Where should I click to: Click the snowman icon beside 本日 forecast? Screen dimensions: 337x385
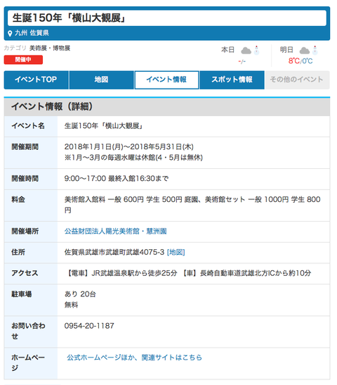(x=256, y=50)
